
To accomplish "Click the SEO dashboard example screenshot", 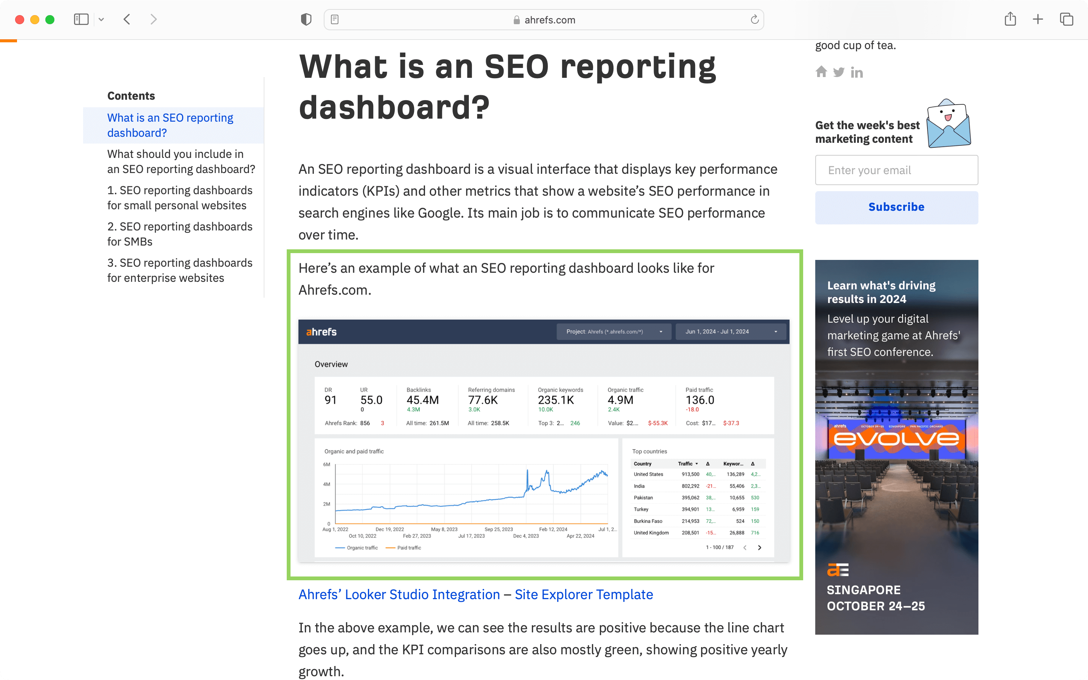I will click(x=544, y=441).
